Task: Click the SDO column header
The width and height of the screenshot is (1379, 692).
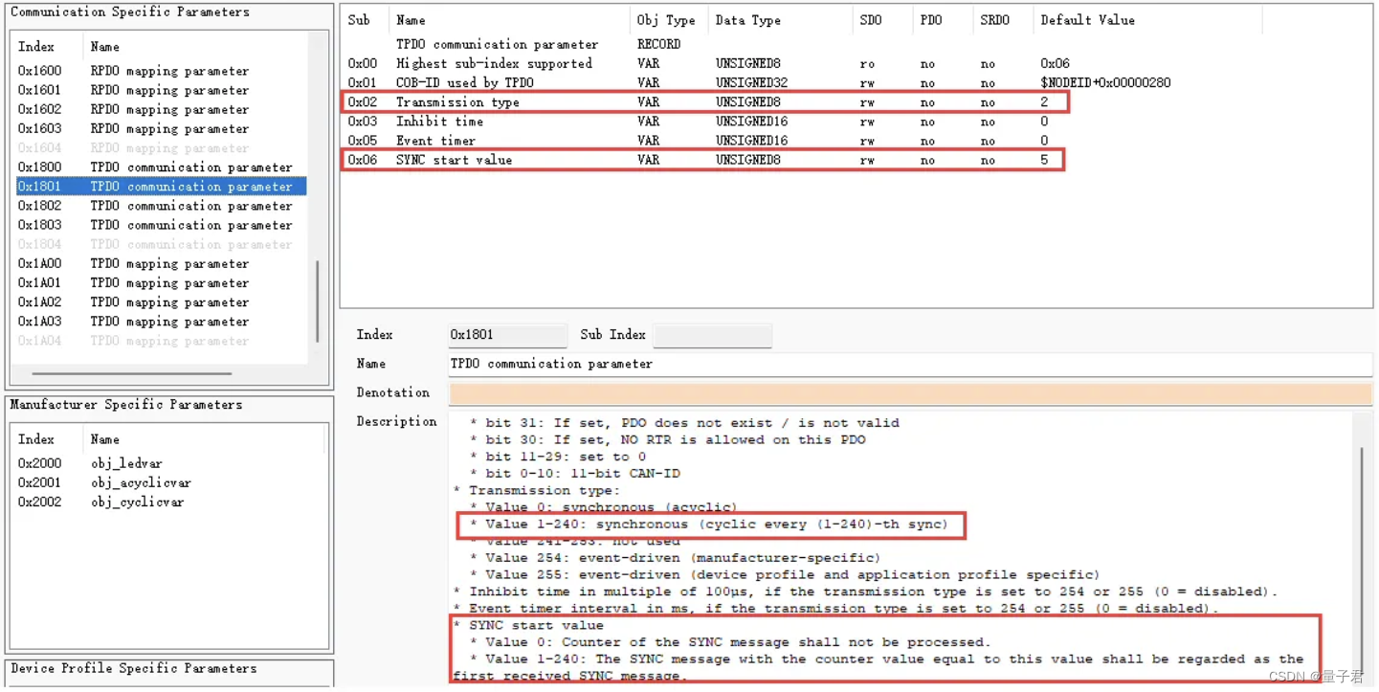Action: [881, 20]
